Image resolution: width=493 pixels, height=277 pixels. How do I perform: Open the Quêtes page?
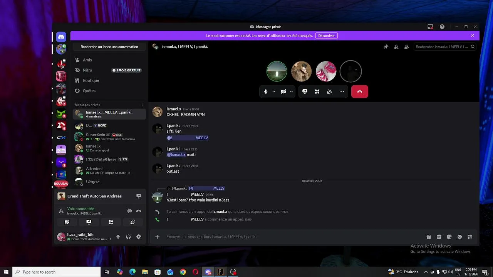point(109,91)
